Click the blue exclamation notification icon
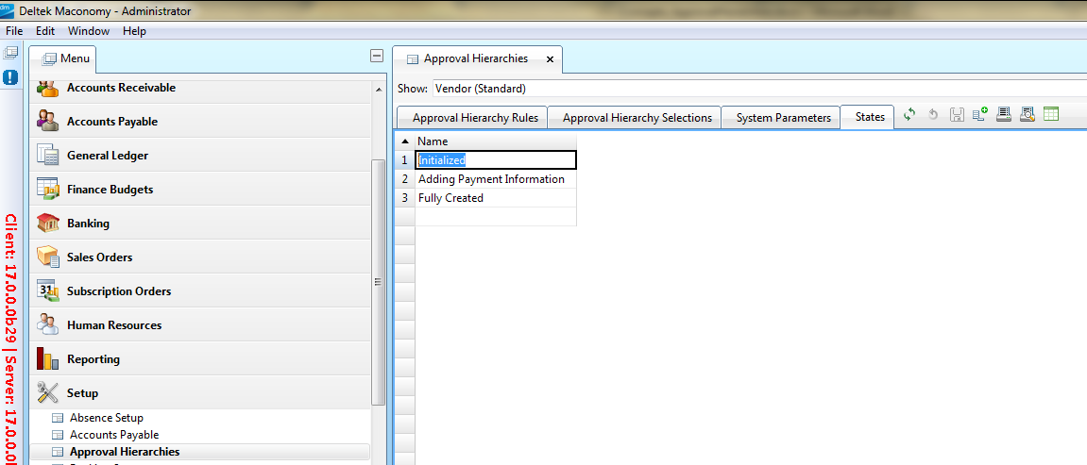Screen dimensions: 1087x465 (11, 77)
